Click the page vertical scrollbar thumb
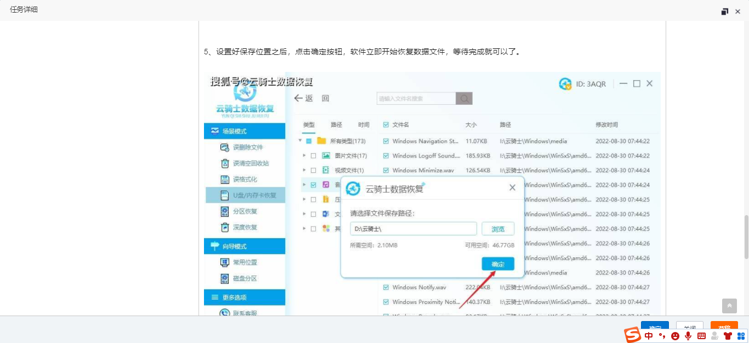This screenshot has width=749, height=343. click(x=746, y=237)
